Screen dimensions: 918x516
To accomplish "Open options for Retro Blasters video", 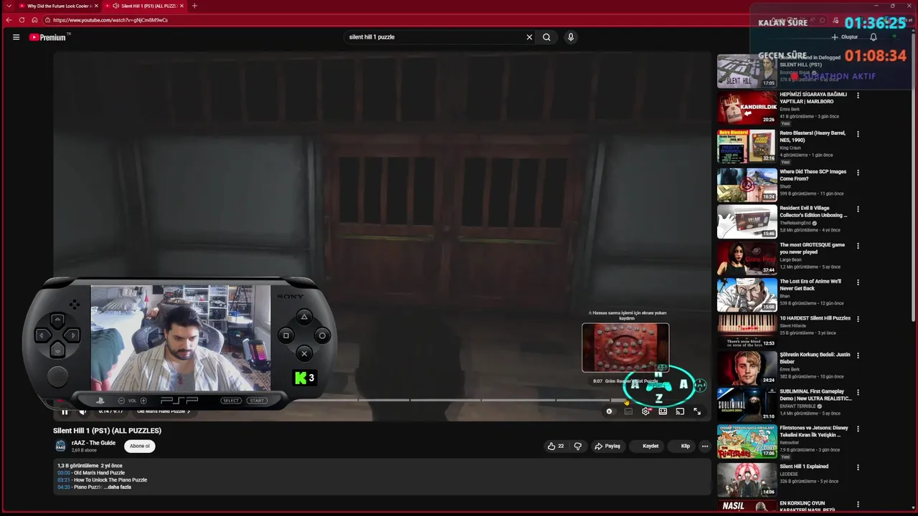I will coord(858,134).
